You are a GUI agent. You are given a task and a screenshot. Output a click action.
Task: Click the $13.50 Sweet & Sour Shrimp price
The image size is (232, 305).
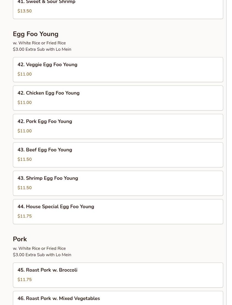coord(24,11)
